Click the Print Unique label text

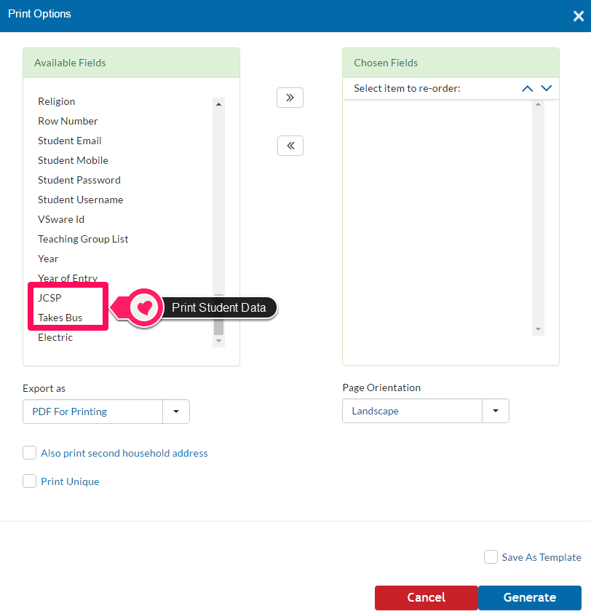(70, 481)
